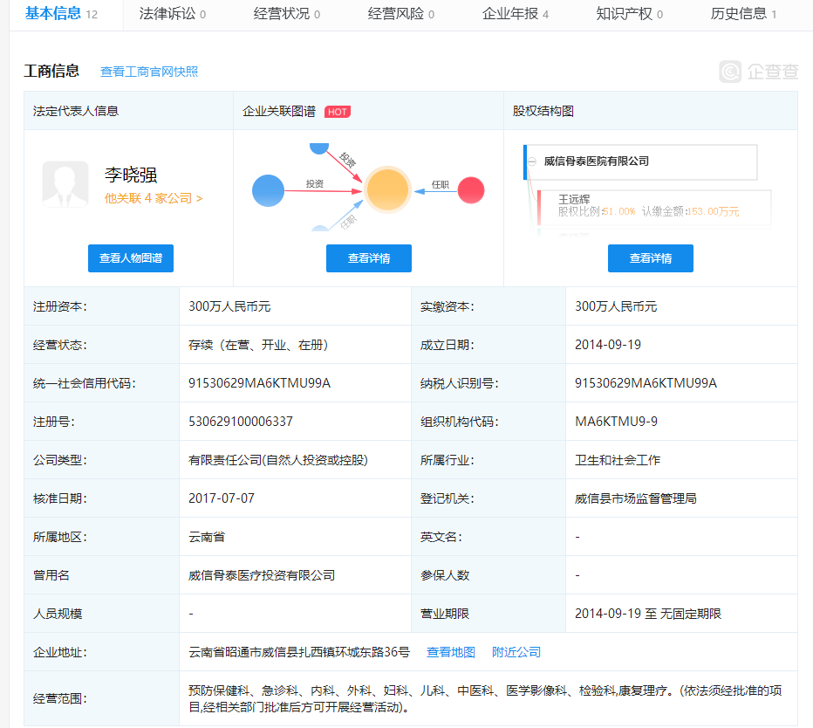Click the large blue 投资 node
The width and height of the screenshot is (813, 728).
click(268, 191)
